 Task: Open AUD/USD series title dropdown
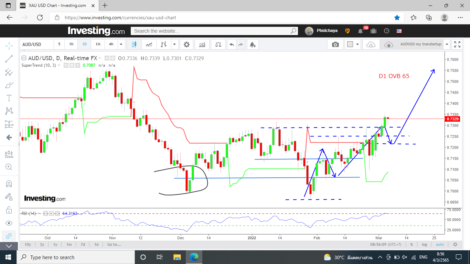click(100, 58)
